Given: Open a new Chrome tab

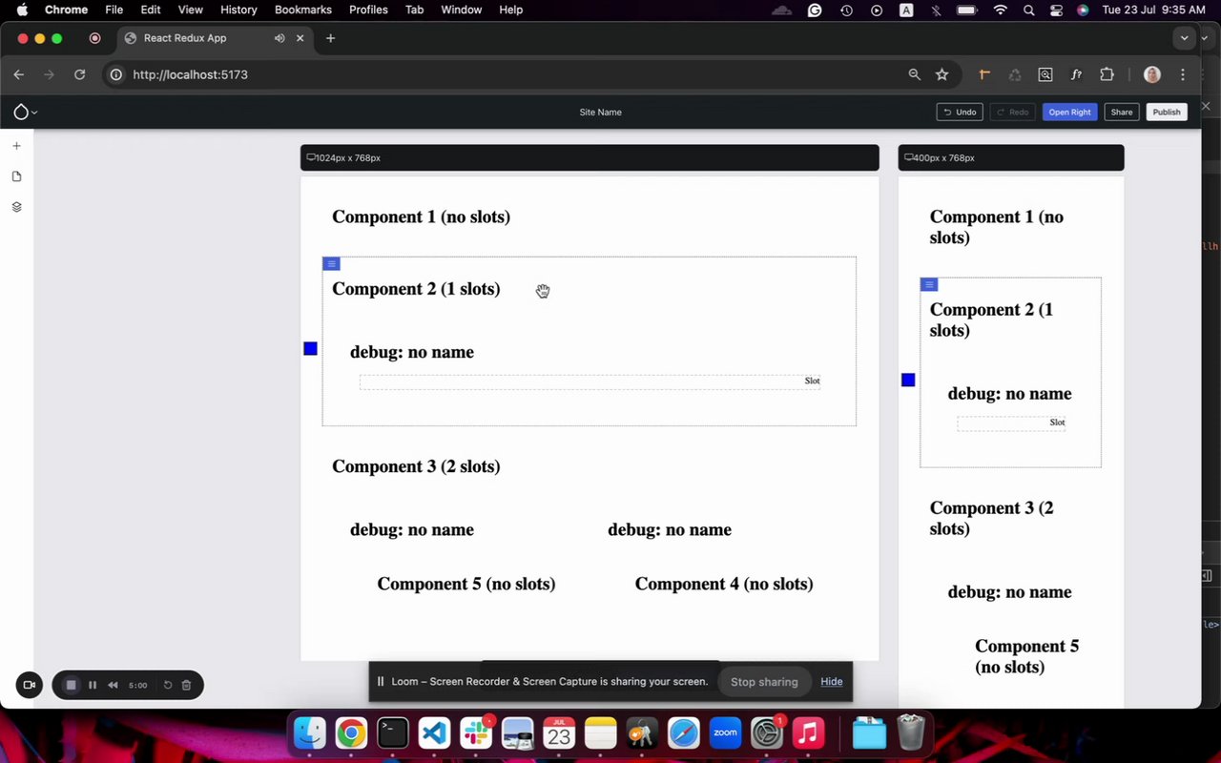Looking at the screenshot, I should coord(330,38).
